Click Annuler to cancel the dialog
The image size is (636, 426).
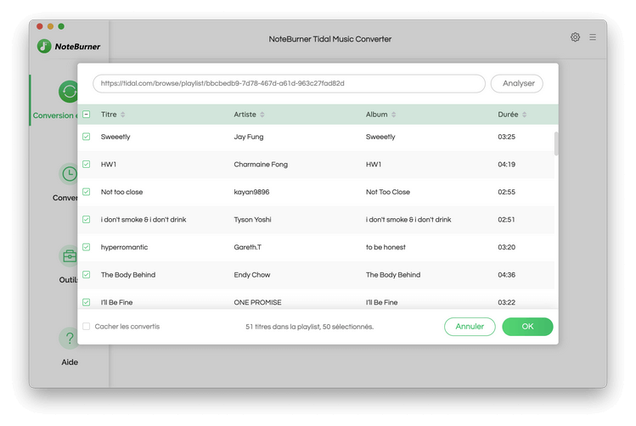click(x=470, y=327)
